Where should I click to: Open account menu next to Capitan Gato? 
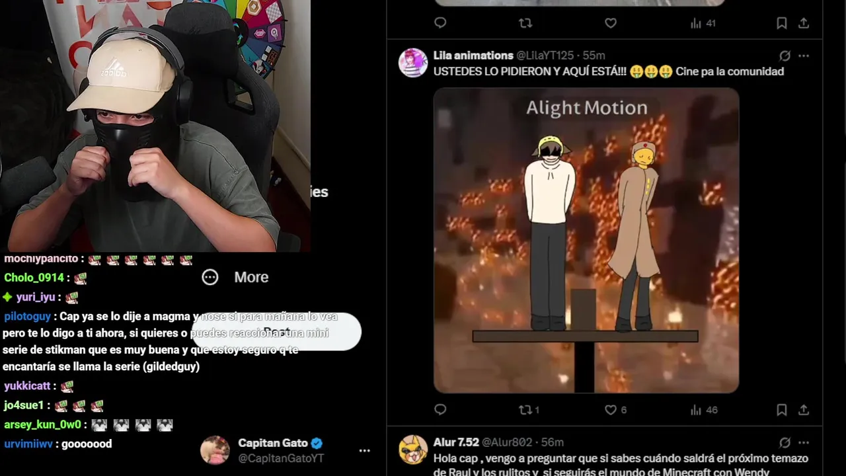click(x=364, y=451)
